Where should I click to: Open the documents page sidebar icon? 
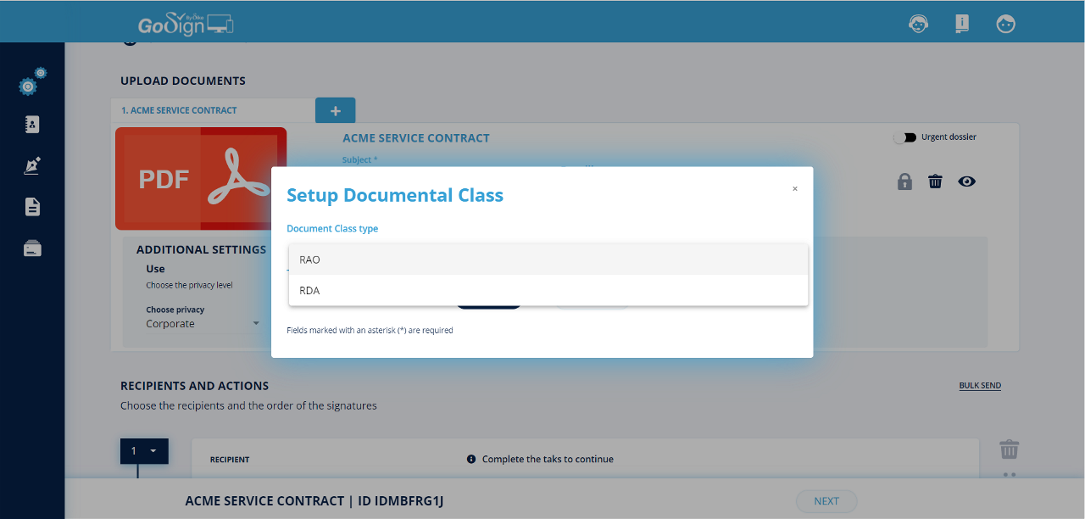coord(32,207)
